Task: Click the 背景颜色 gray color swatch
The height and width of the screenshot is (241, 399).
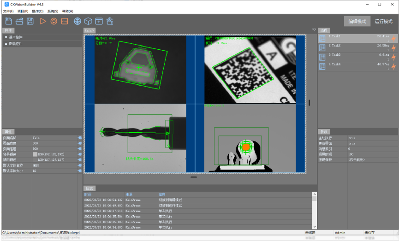Action: pos(35,154)
